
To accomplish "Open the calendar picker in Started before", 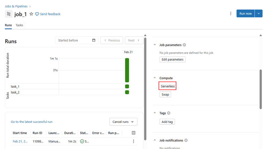I will (x=94, y=41).
